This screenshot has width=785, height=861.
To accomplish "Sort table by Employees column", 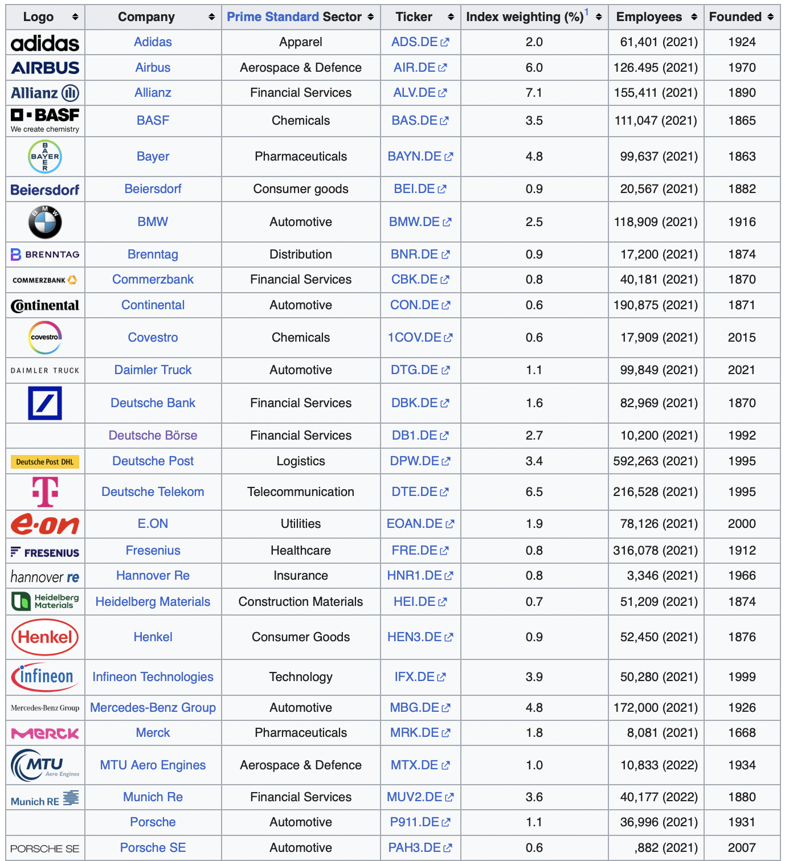I will click(x=694, y=17).
